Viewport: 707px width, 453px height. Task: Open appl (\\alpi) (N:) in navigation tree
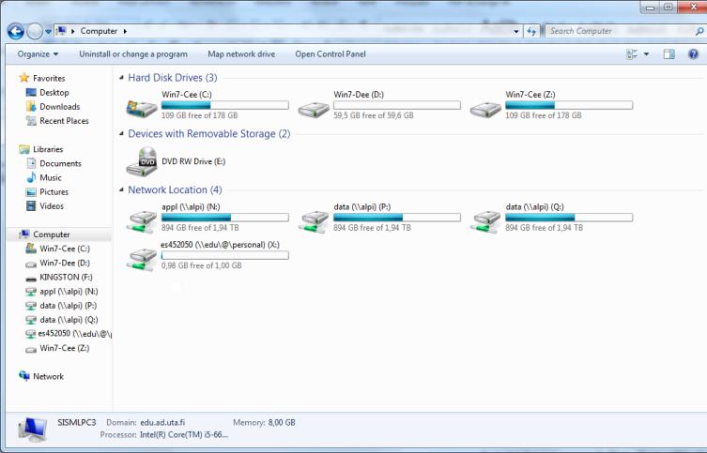pos(69,292)
